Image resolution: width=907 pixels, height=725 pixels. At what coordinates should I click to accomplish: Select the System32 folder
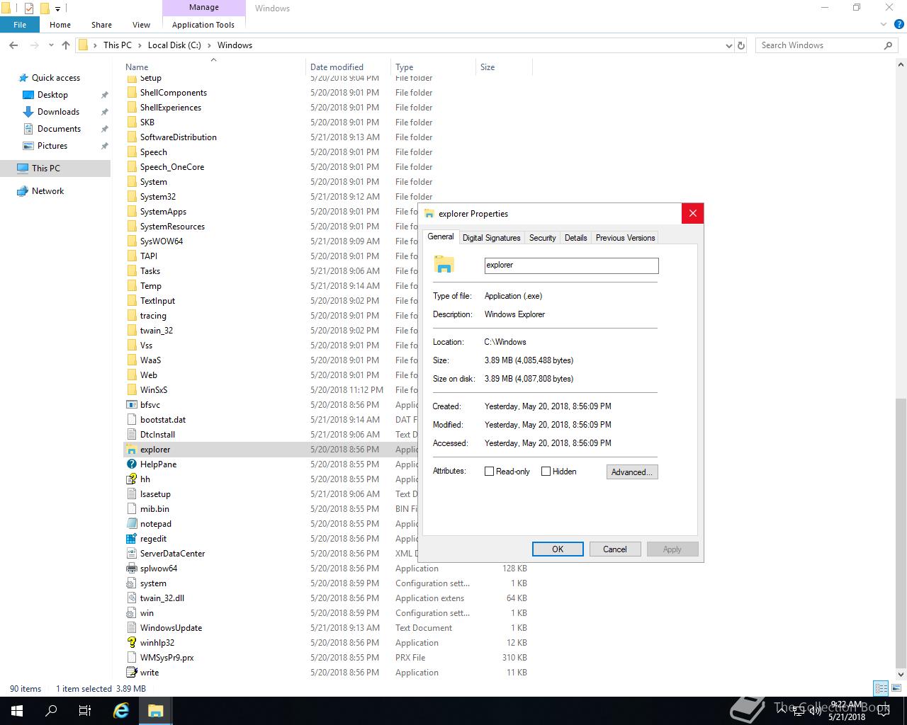click(x=158, y=197)
